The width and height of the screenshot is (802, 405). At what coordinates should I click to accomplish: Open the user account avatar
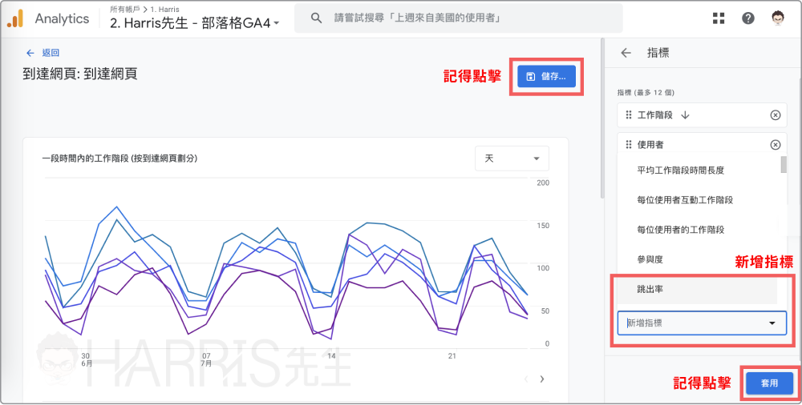pyautogui.click(x=778, y=18)
